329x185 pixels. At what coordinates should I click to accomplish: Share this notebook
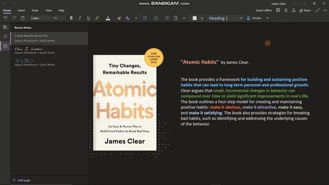[305, 10]
